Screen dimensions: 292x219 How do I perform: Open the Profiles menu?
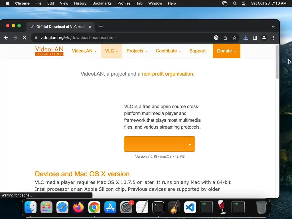coord(124,3)
